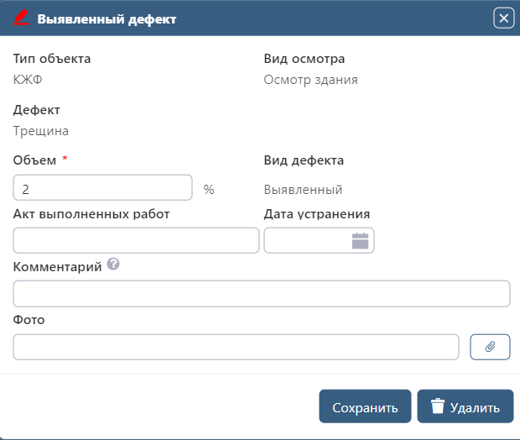
Task: Click inside the Дата устранения field
Action: pyautogui.click(x=306, y=241)
